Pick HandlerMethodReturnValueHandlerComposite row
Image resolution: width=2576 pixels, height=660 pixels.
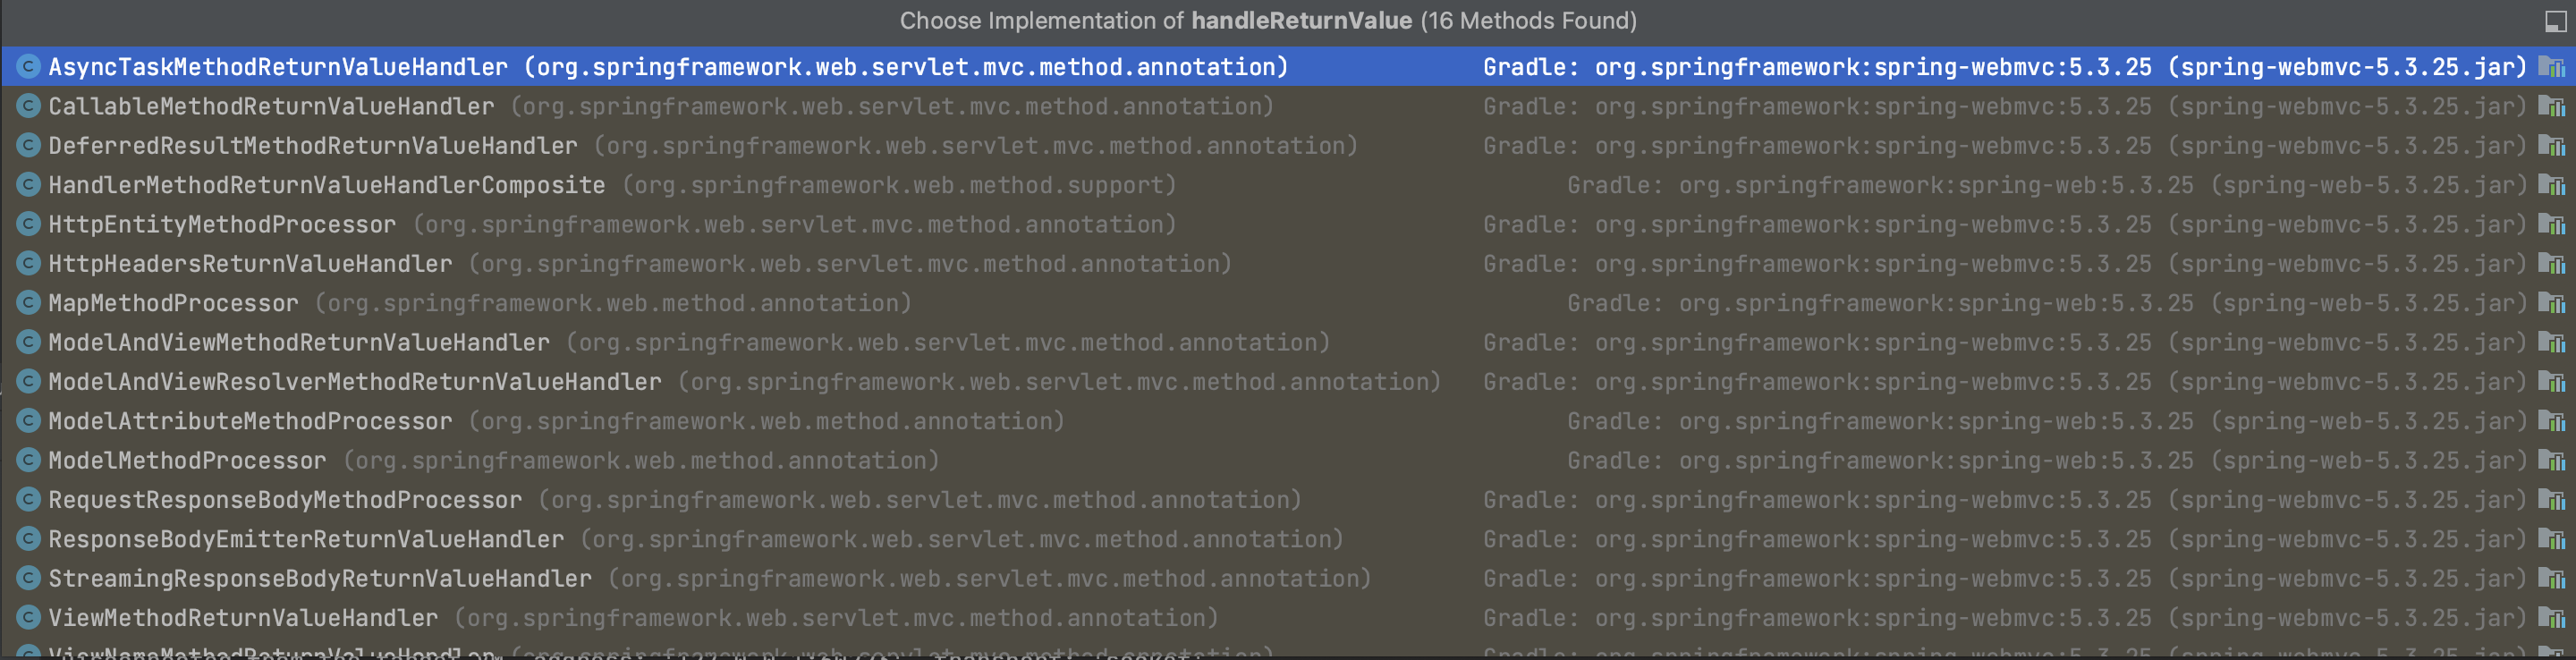click(1288, 185)
